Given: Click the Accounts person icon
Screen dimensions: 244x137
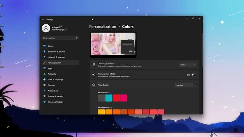Looking at the screenshot, I should (x=45, y=74).
